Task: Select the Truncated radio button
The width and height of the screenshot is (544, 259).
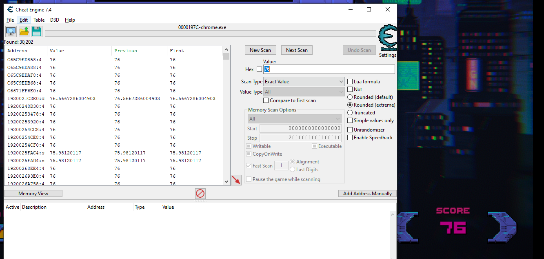Action: 350,113
